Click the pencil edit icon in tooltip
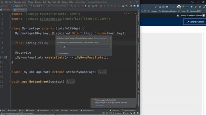Screen dimensions: 206x115 [64, 47]
